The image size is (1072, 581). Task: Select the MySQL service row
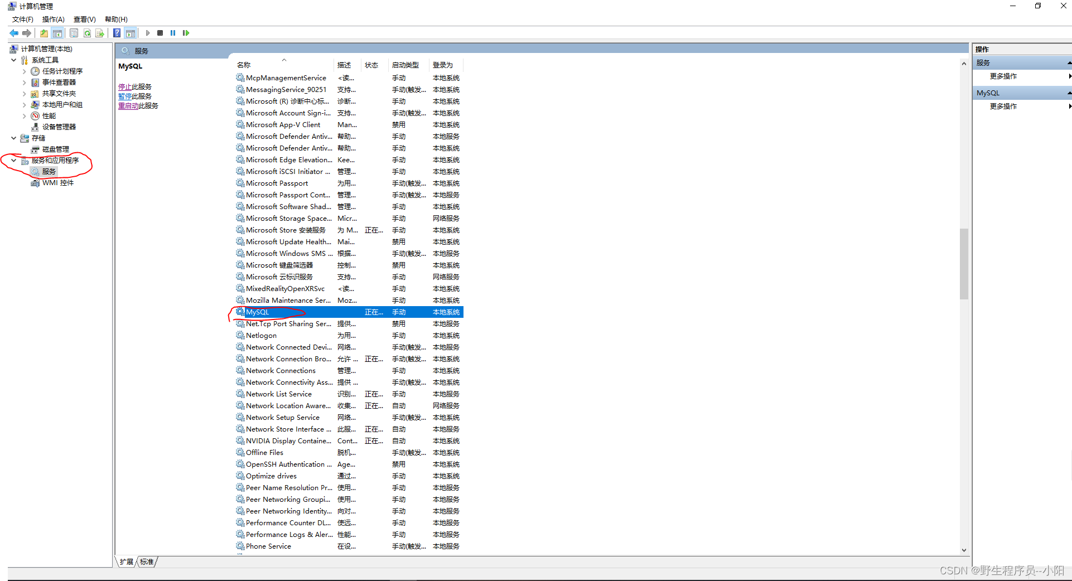coord(349,312)
